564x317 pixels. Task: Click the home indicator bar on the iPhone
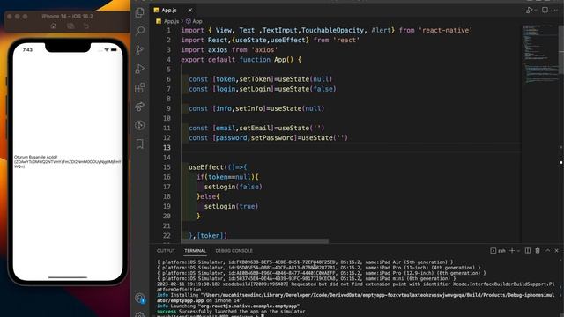tap(68, 277)
